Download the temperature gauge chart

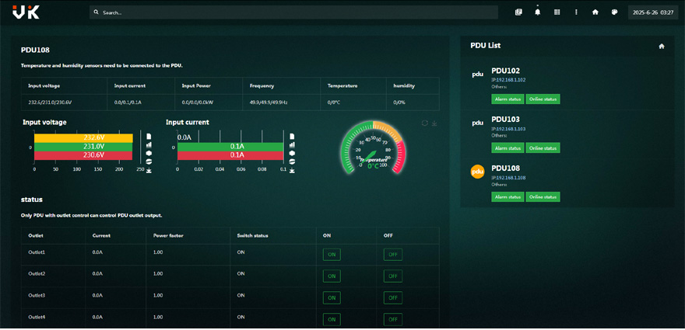click(434, 123)
